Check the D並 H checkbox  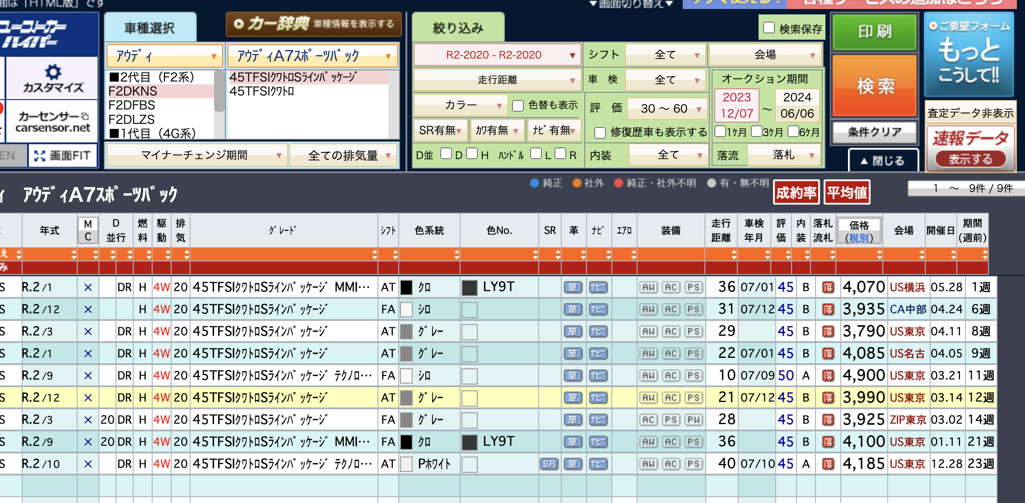472,154
